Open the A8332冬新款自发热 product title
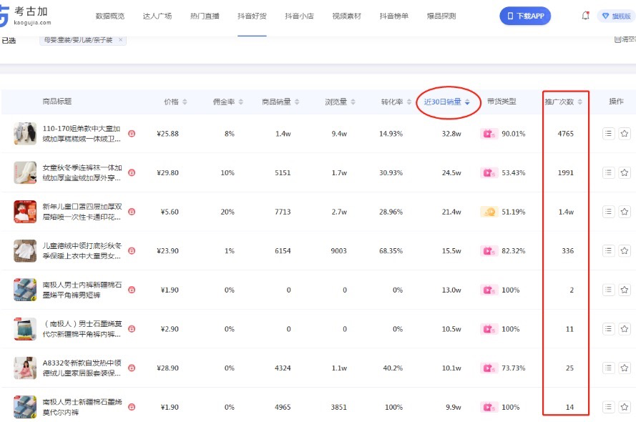 (82, 368)
